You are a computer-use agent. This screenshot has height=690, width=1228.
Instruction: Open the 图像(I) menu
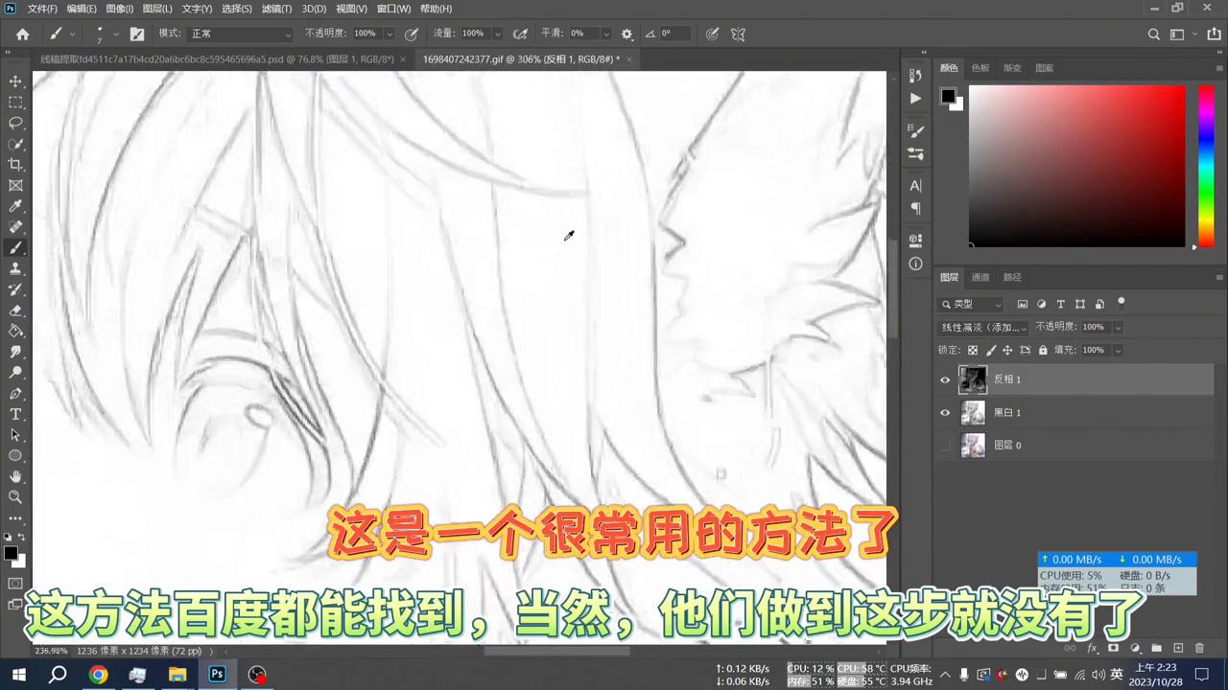[x=119, y=9]
